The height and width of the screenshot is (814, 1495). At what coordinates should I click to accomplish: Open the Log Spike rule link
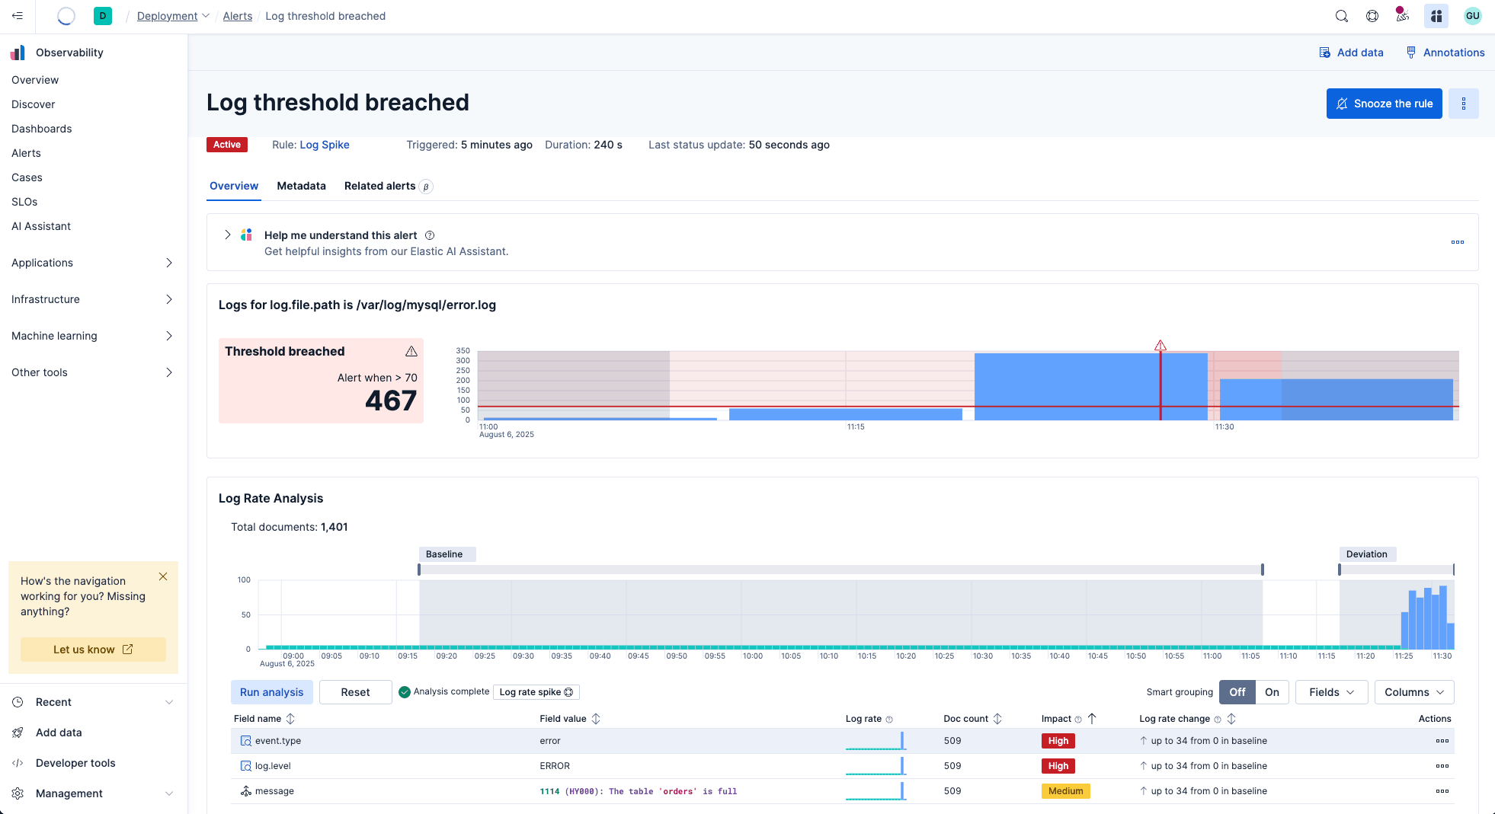pos(325,145)
